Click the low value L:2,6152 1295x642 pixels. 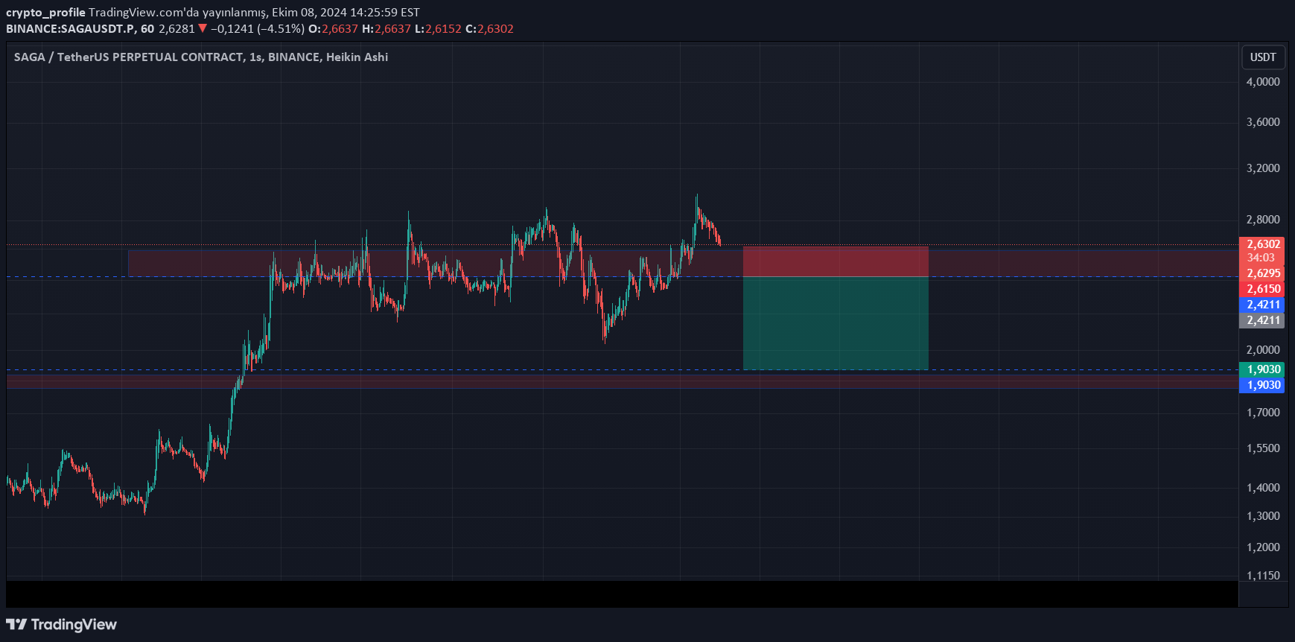pos(438,29)
